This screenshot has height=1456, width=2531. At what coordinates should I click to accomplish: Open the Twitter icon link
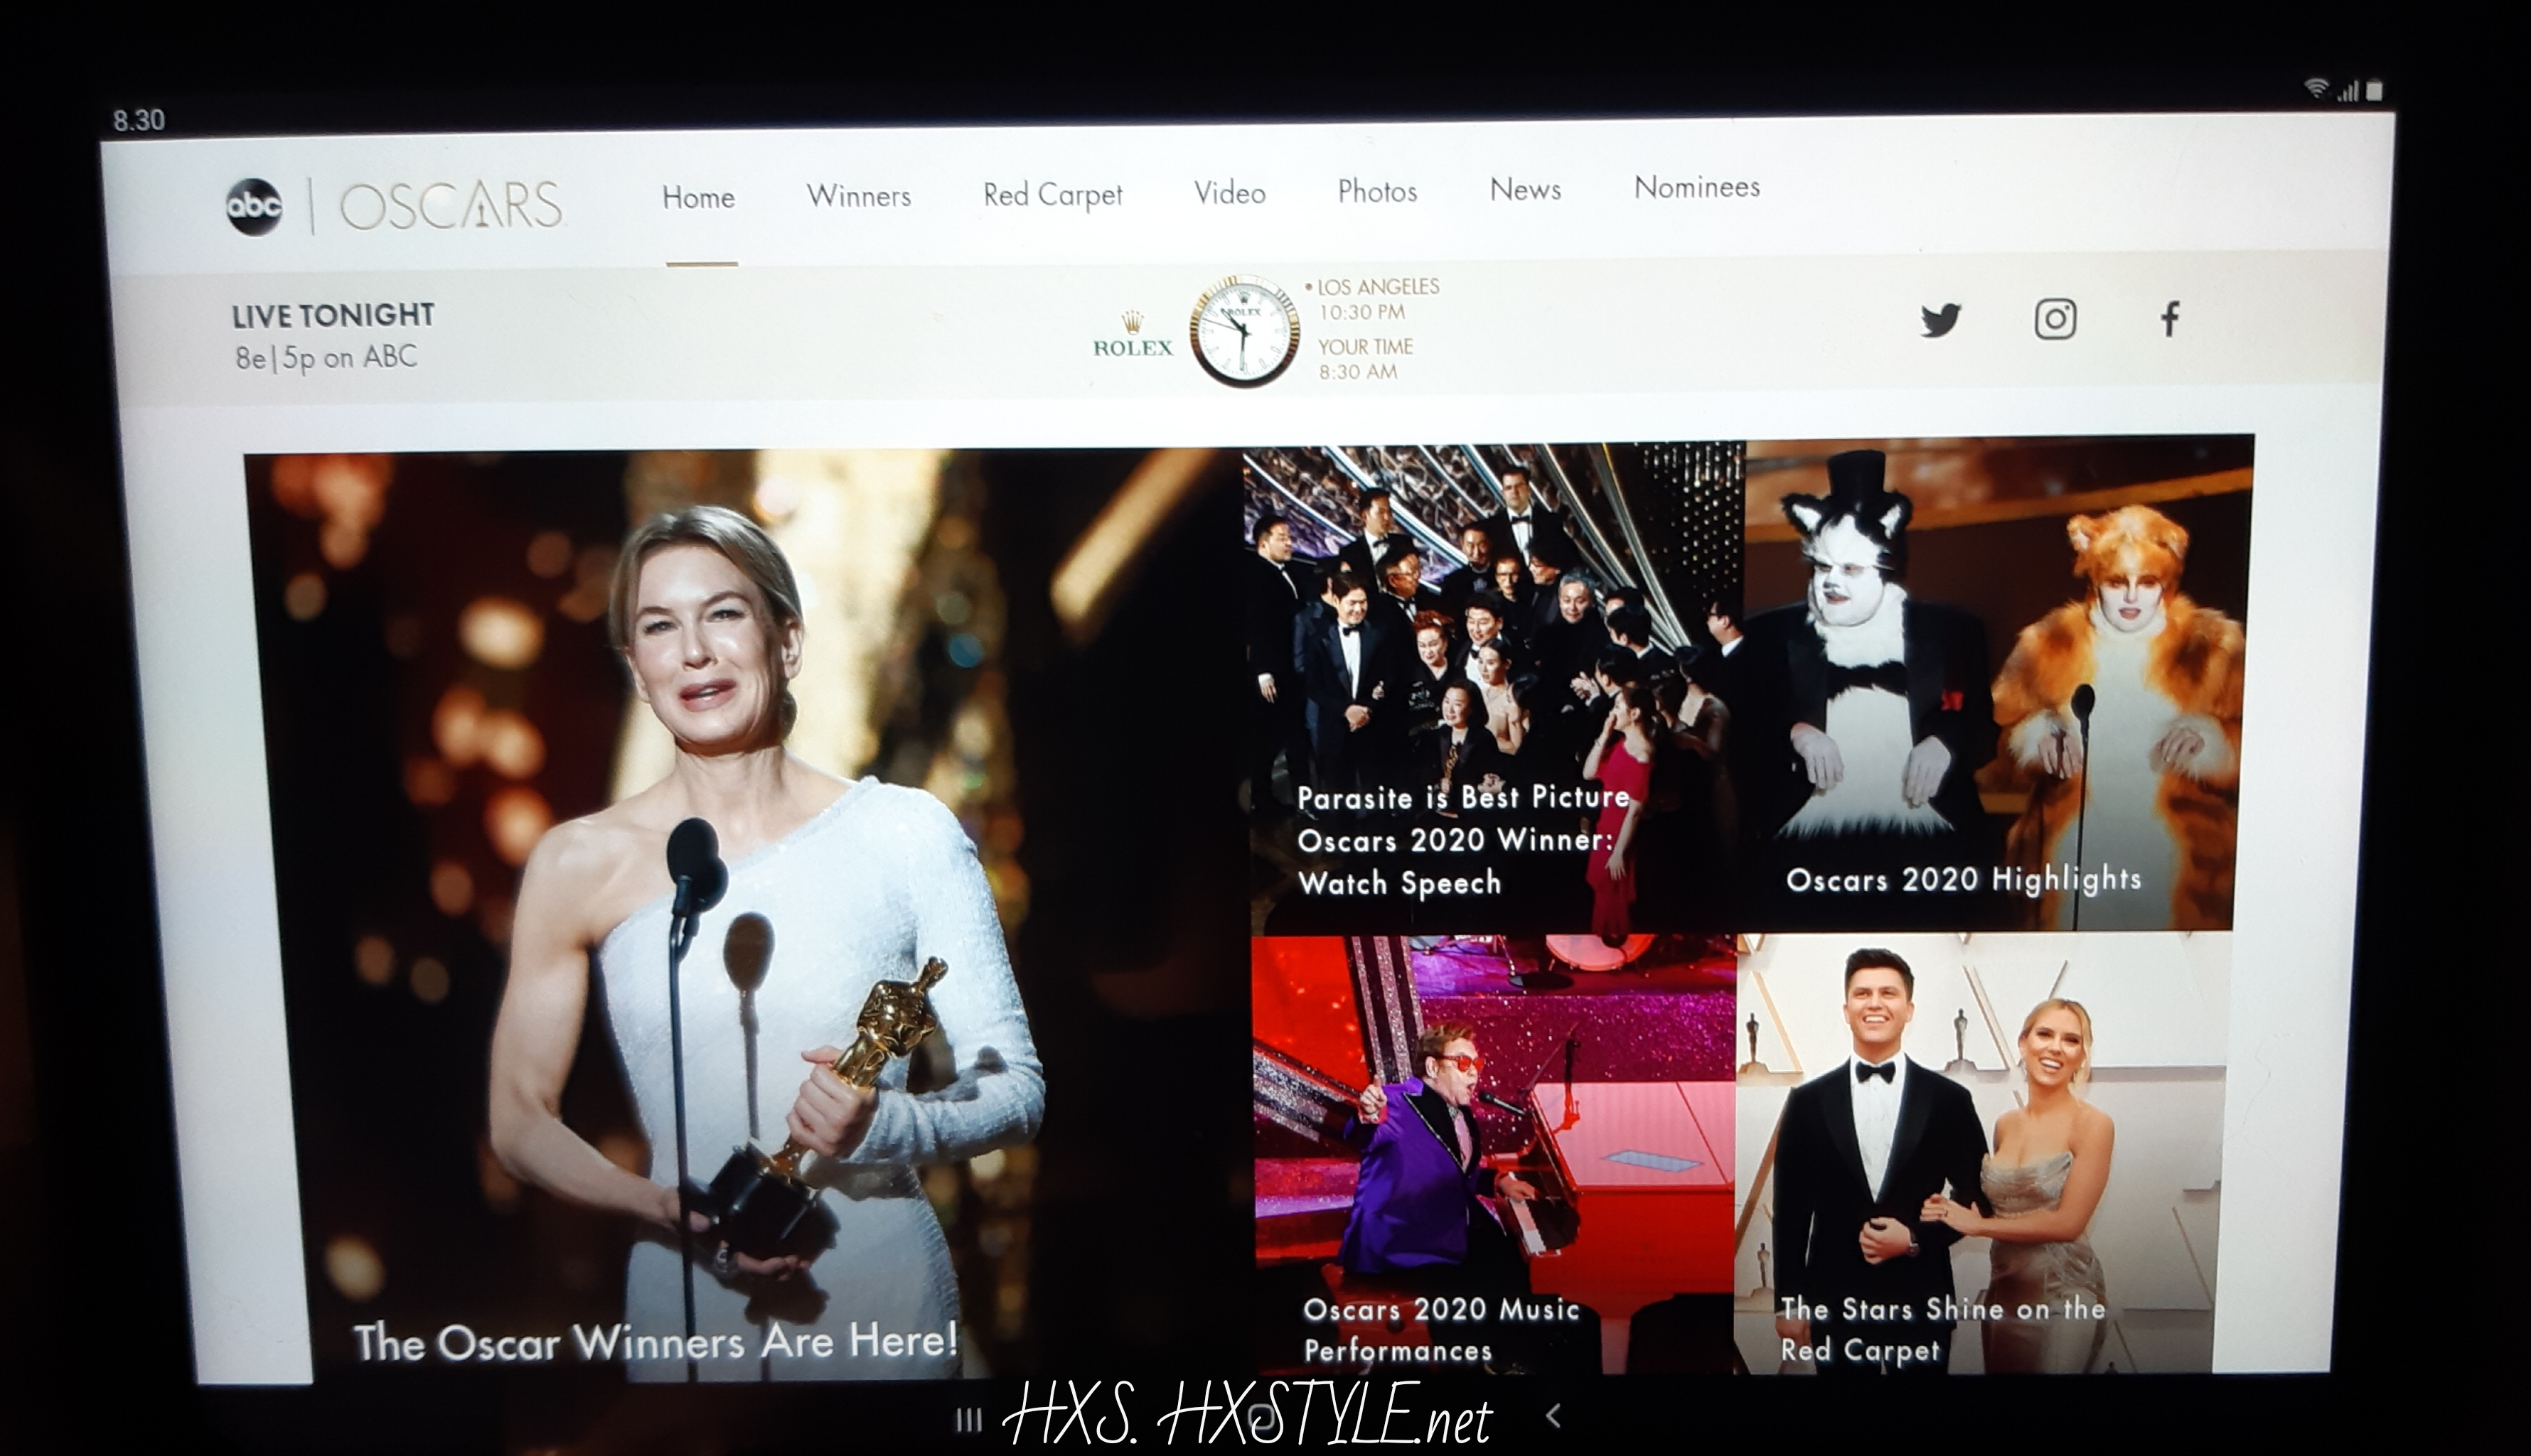pyautogui.click(x=1939, y=321)
